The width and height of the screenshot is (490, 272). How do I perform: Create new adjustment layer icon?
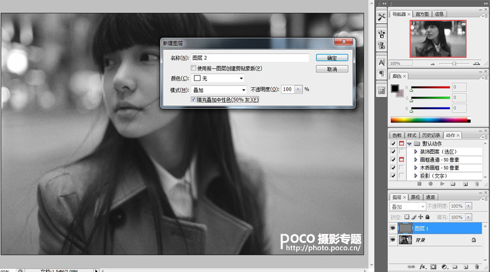coord(444,267)
